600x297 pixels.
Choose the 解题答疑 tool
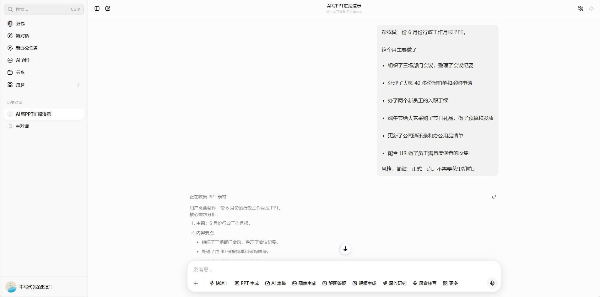click(334, 283)
